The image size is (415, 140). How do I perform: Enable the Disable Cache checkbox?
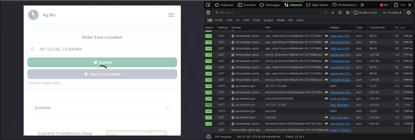pyautogui.click(x=356, y=13)
